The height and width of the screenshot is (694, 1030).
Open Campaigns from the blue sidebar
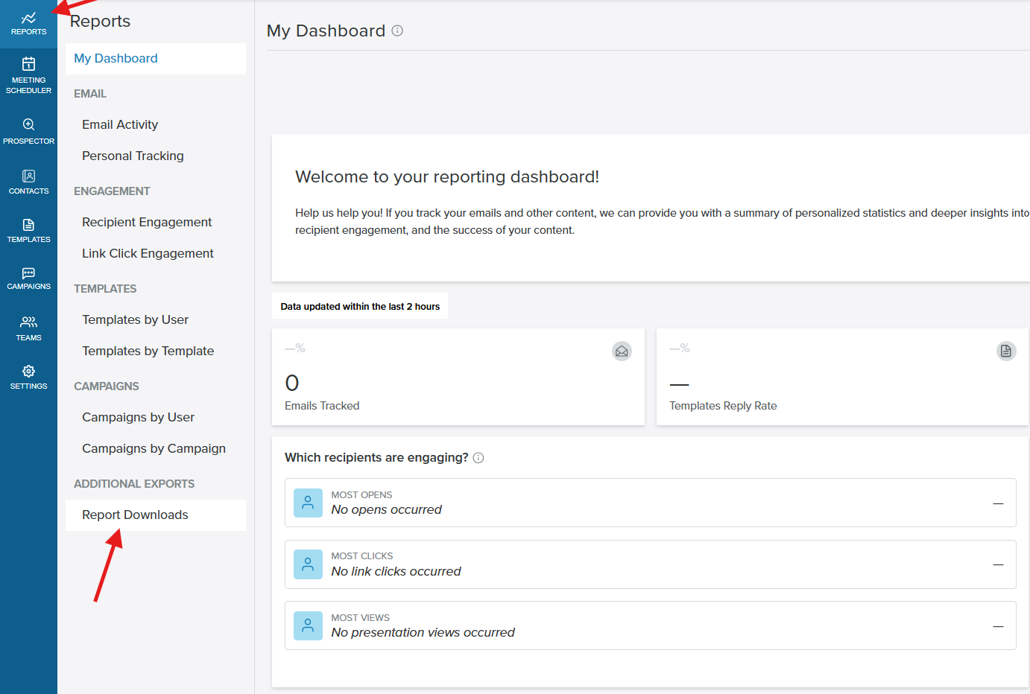(28, 278)
